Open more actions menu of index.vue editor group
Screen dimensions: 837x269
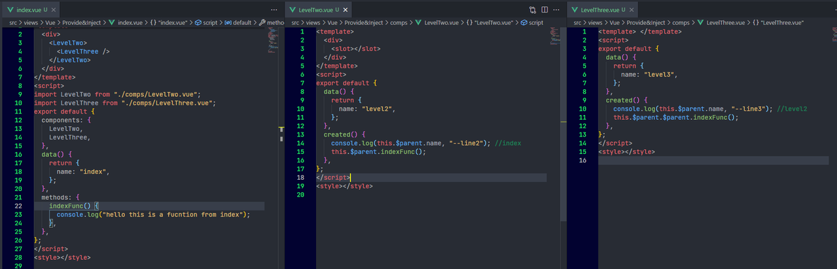[x=273, y=10]
